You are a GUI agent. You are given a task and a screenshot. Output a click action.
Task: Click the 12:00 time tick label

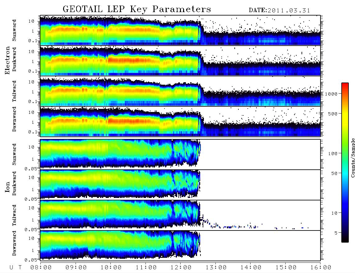[x=181, y=267]
